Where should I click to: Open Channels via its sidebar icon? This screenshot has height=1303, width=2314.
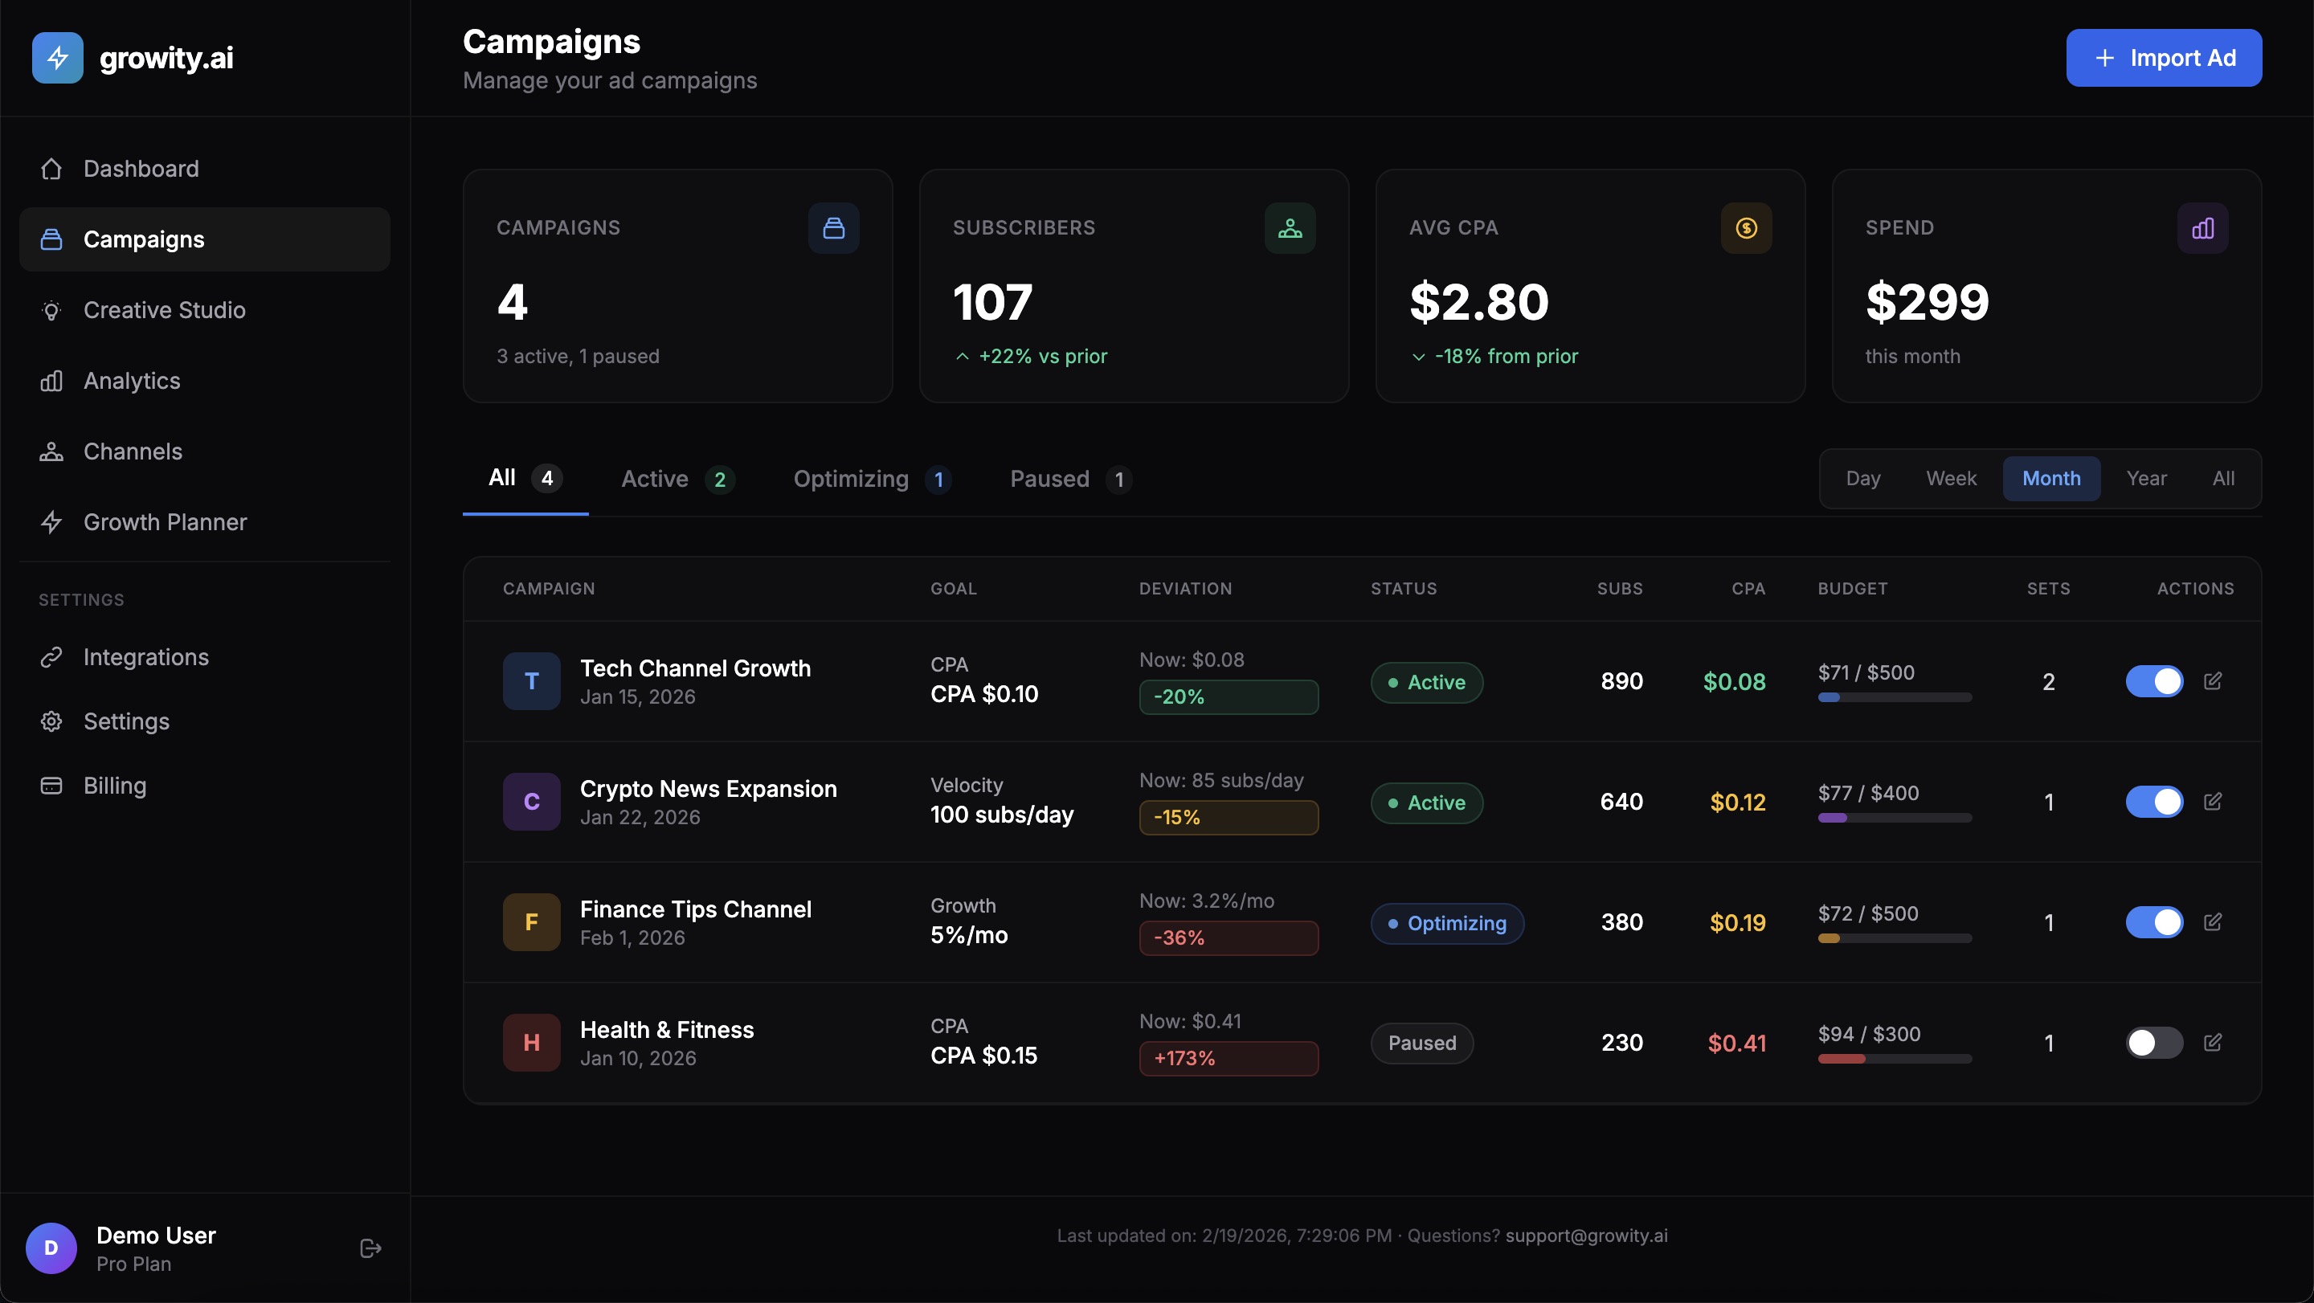51,451
